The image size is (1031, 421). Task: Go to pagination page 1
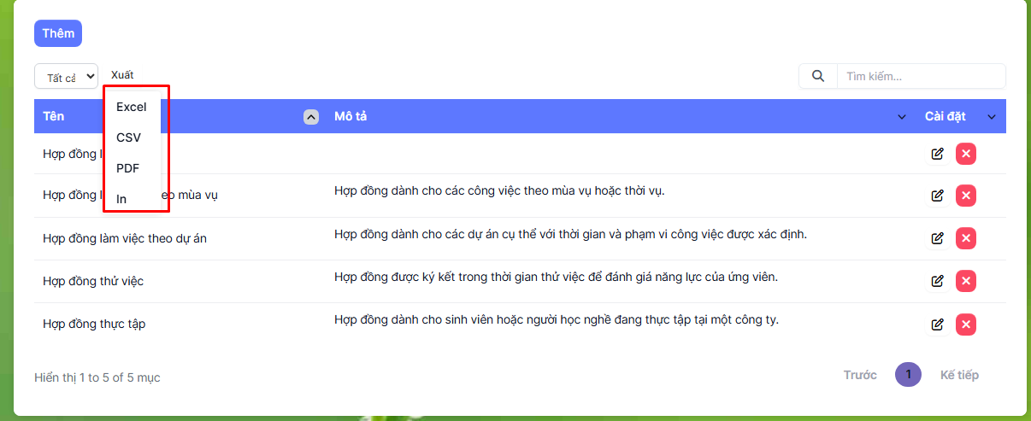point(908,375)
